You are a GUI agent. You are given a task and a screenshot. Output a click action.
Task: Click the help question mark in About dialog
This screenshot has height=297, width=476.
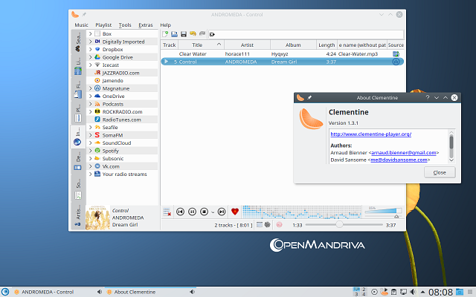(428, 97)
